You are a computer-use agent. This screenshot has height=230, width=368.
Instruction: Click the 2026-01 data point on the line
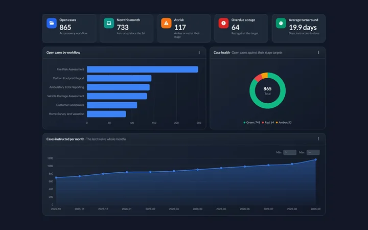(127, 172)
